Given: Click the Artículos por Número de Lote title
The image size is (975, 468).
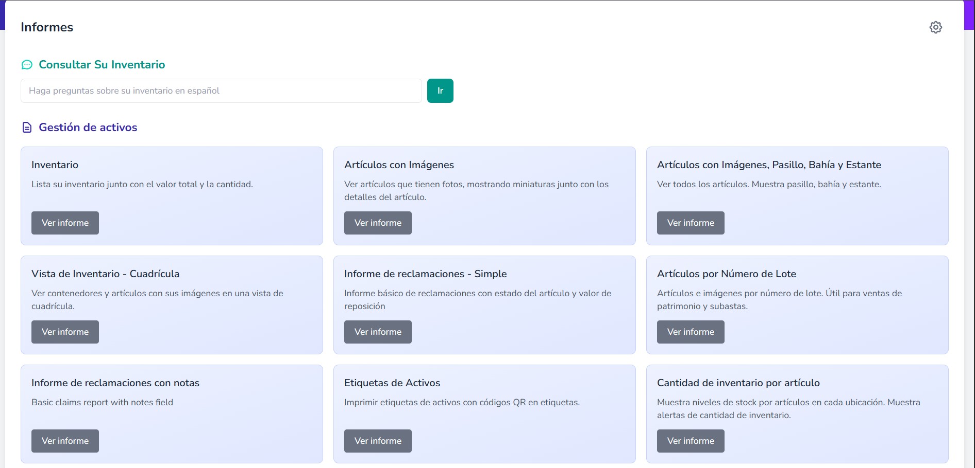Looking at the screenshot, I should pos(726,274).
